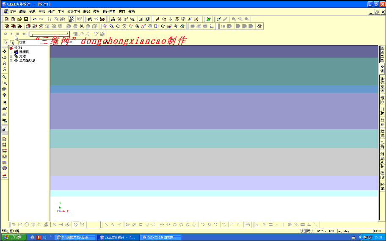
Task: Click the green 3D orientation icon
Action: (209, 19)
